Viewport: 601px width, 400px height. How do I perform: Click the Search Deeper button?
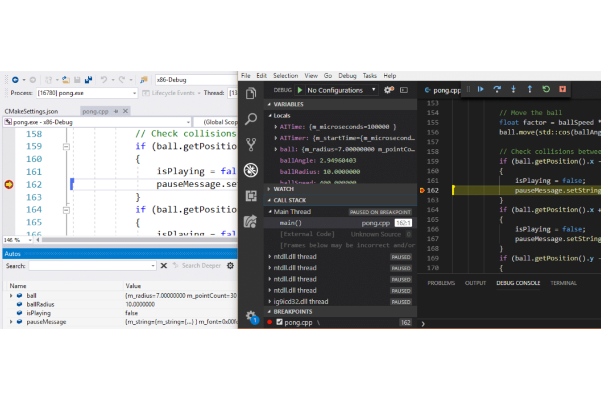pos(201,265)
